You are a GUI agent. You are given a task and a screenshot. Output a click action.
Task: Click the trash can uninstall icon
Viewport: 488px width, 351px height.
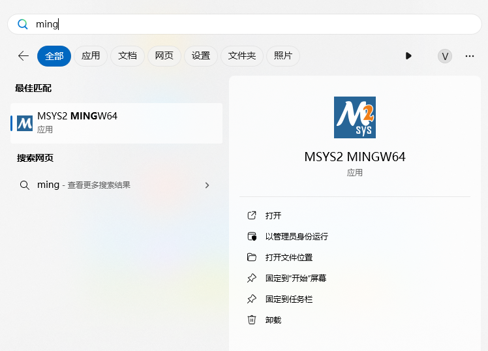pyautogui.click(x=252, y=320)
